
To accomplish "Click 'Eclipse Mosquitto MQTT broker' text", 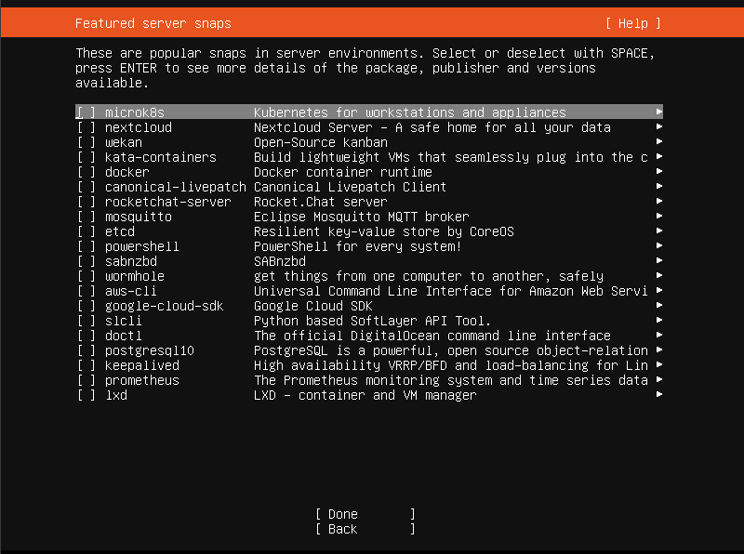I will pos(362,217).
